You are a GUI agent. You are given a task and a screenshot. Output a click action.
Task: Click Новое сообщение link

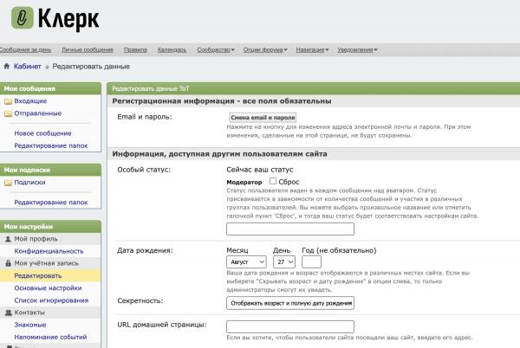coord(42,133)
